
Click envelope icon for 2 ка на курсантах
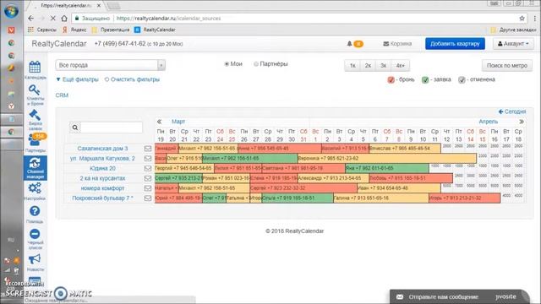[148, 178]
